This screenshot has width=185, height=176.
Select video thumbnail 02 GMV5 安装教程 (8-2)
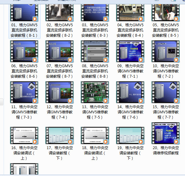(x=59, y=13)
